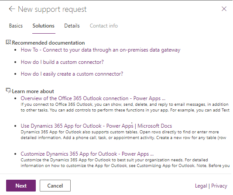This screenshot has height=195, width=233.
Task: Click the Cancel button
Action: [55, 186]
